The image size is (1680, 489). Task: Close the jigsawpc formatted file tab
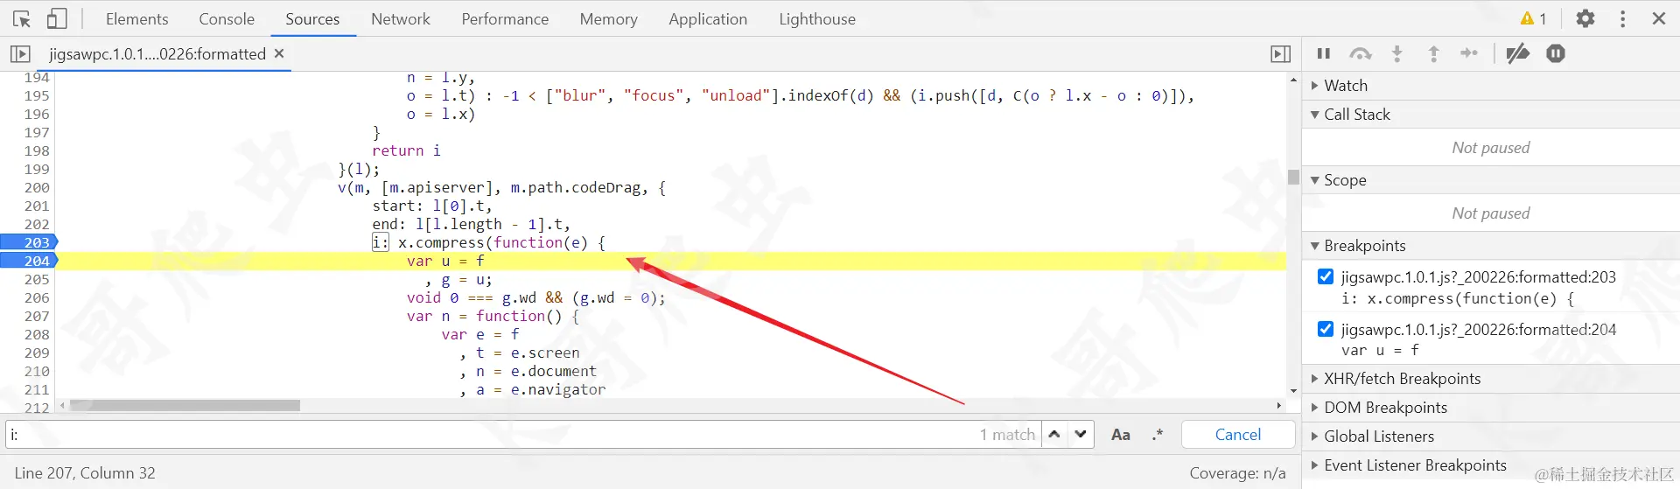tap(279, 53)
